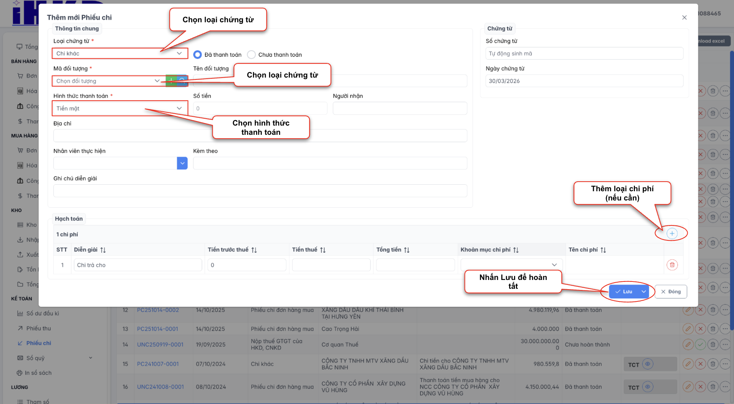Sort the Khoản mục chi phí column
This screenshot has height=404, width=734.
point(516,250)
